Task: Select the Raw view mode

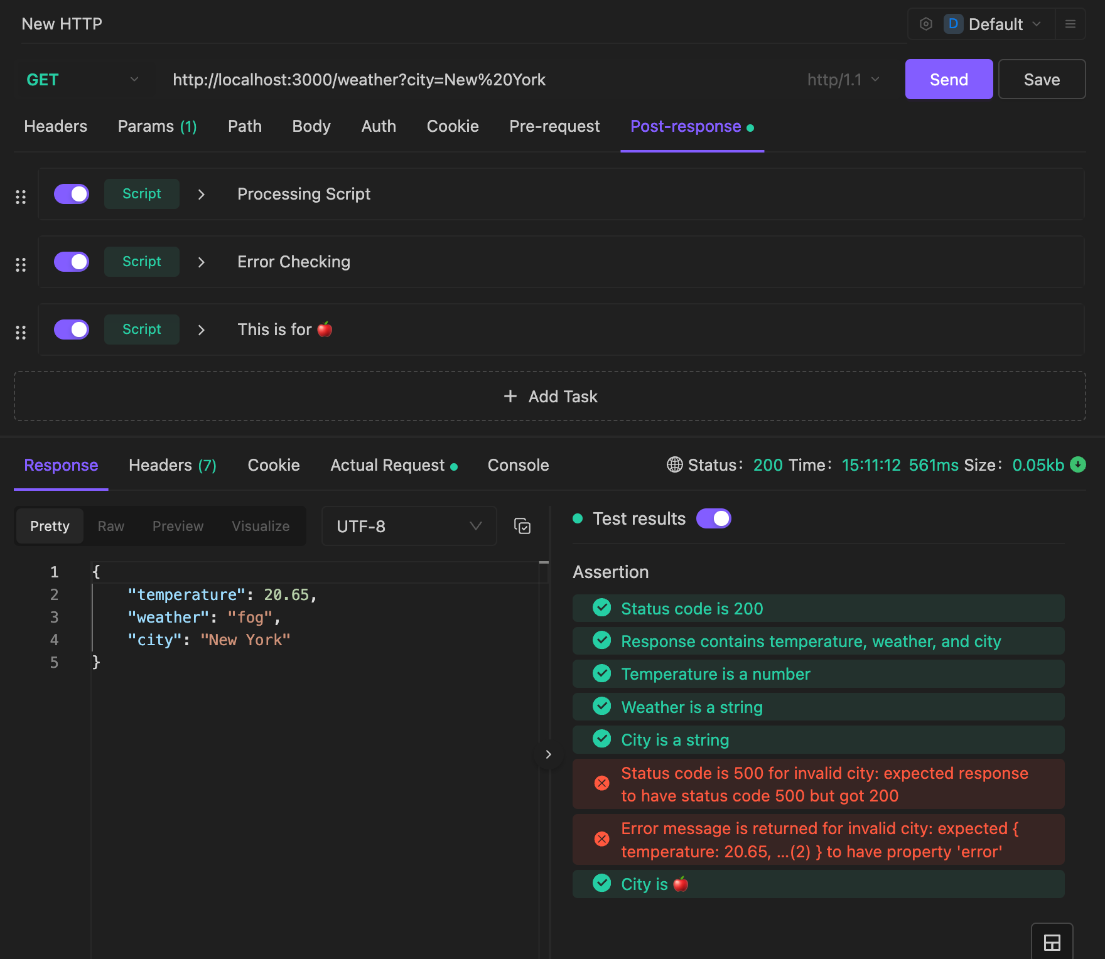Action: [x=111, y=526]
